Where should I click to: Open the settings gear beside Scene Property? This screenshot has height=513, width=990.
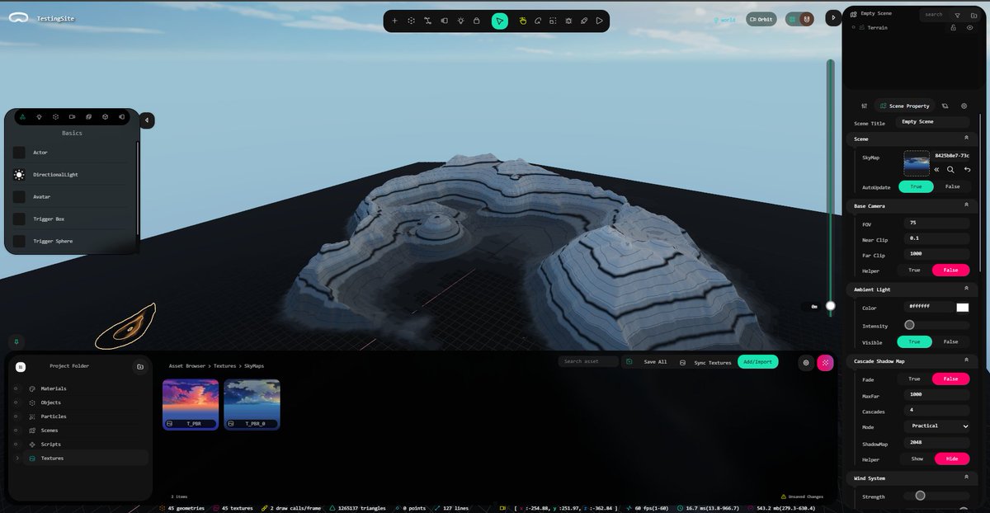pyautogui.click(x=964, y=106)
